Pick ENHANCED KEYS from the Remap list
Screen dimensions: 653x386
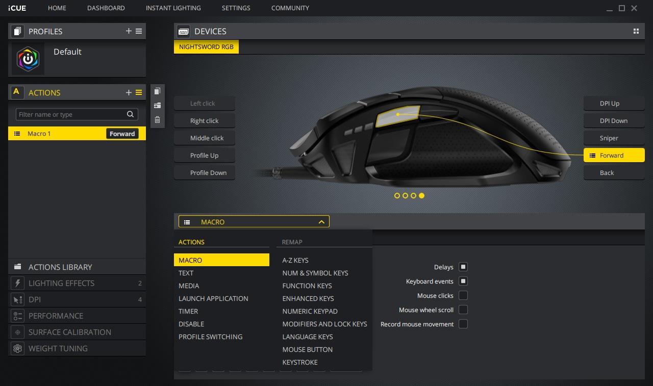pyautogui.click(x=308, y=298)
